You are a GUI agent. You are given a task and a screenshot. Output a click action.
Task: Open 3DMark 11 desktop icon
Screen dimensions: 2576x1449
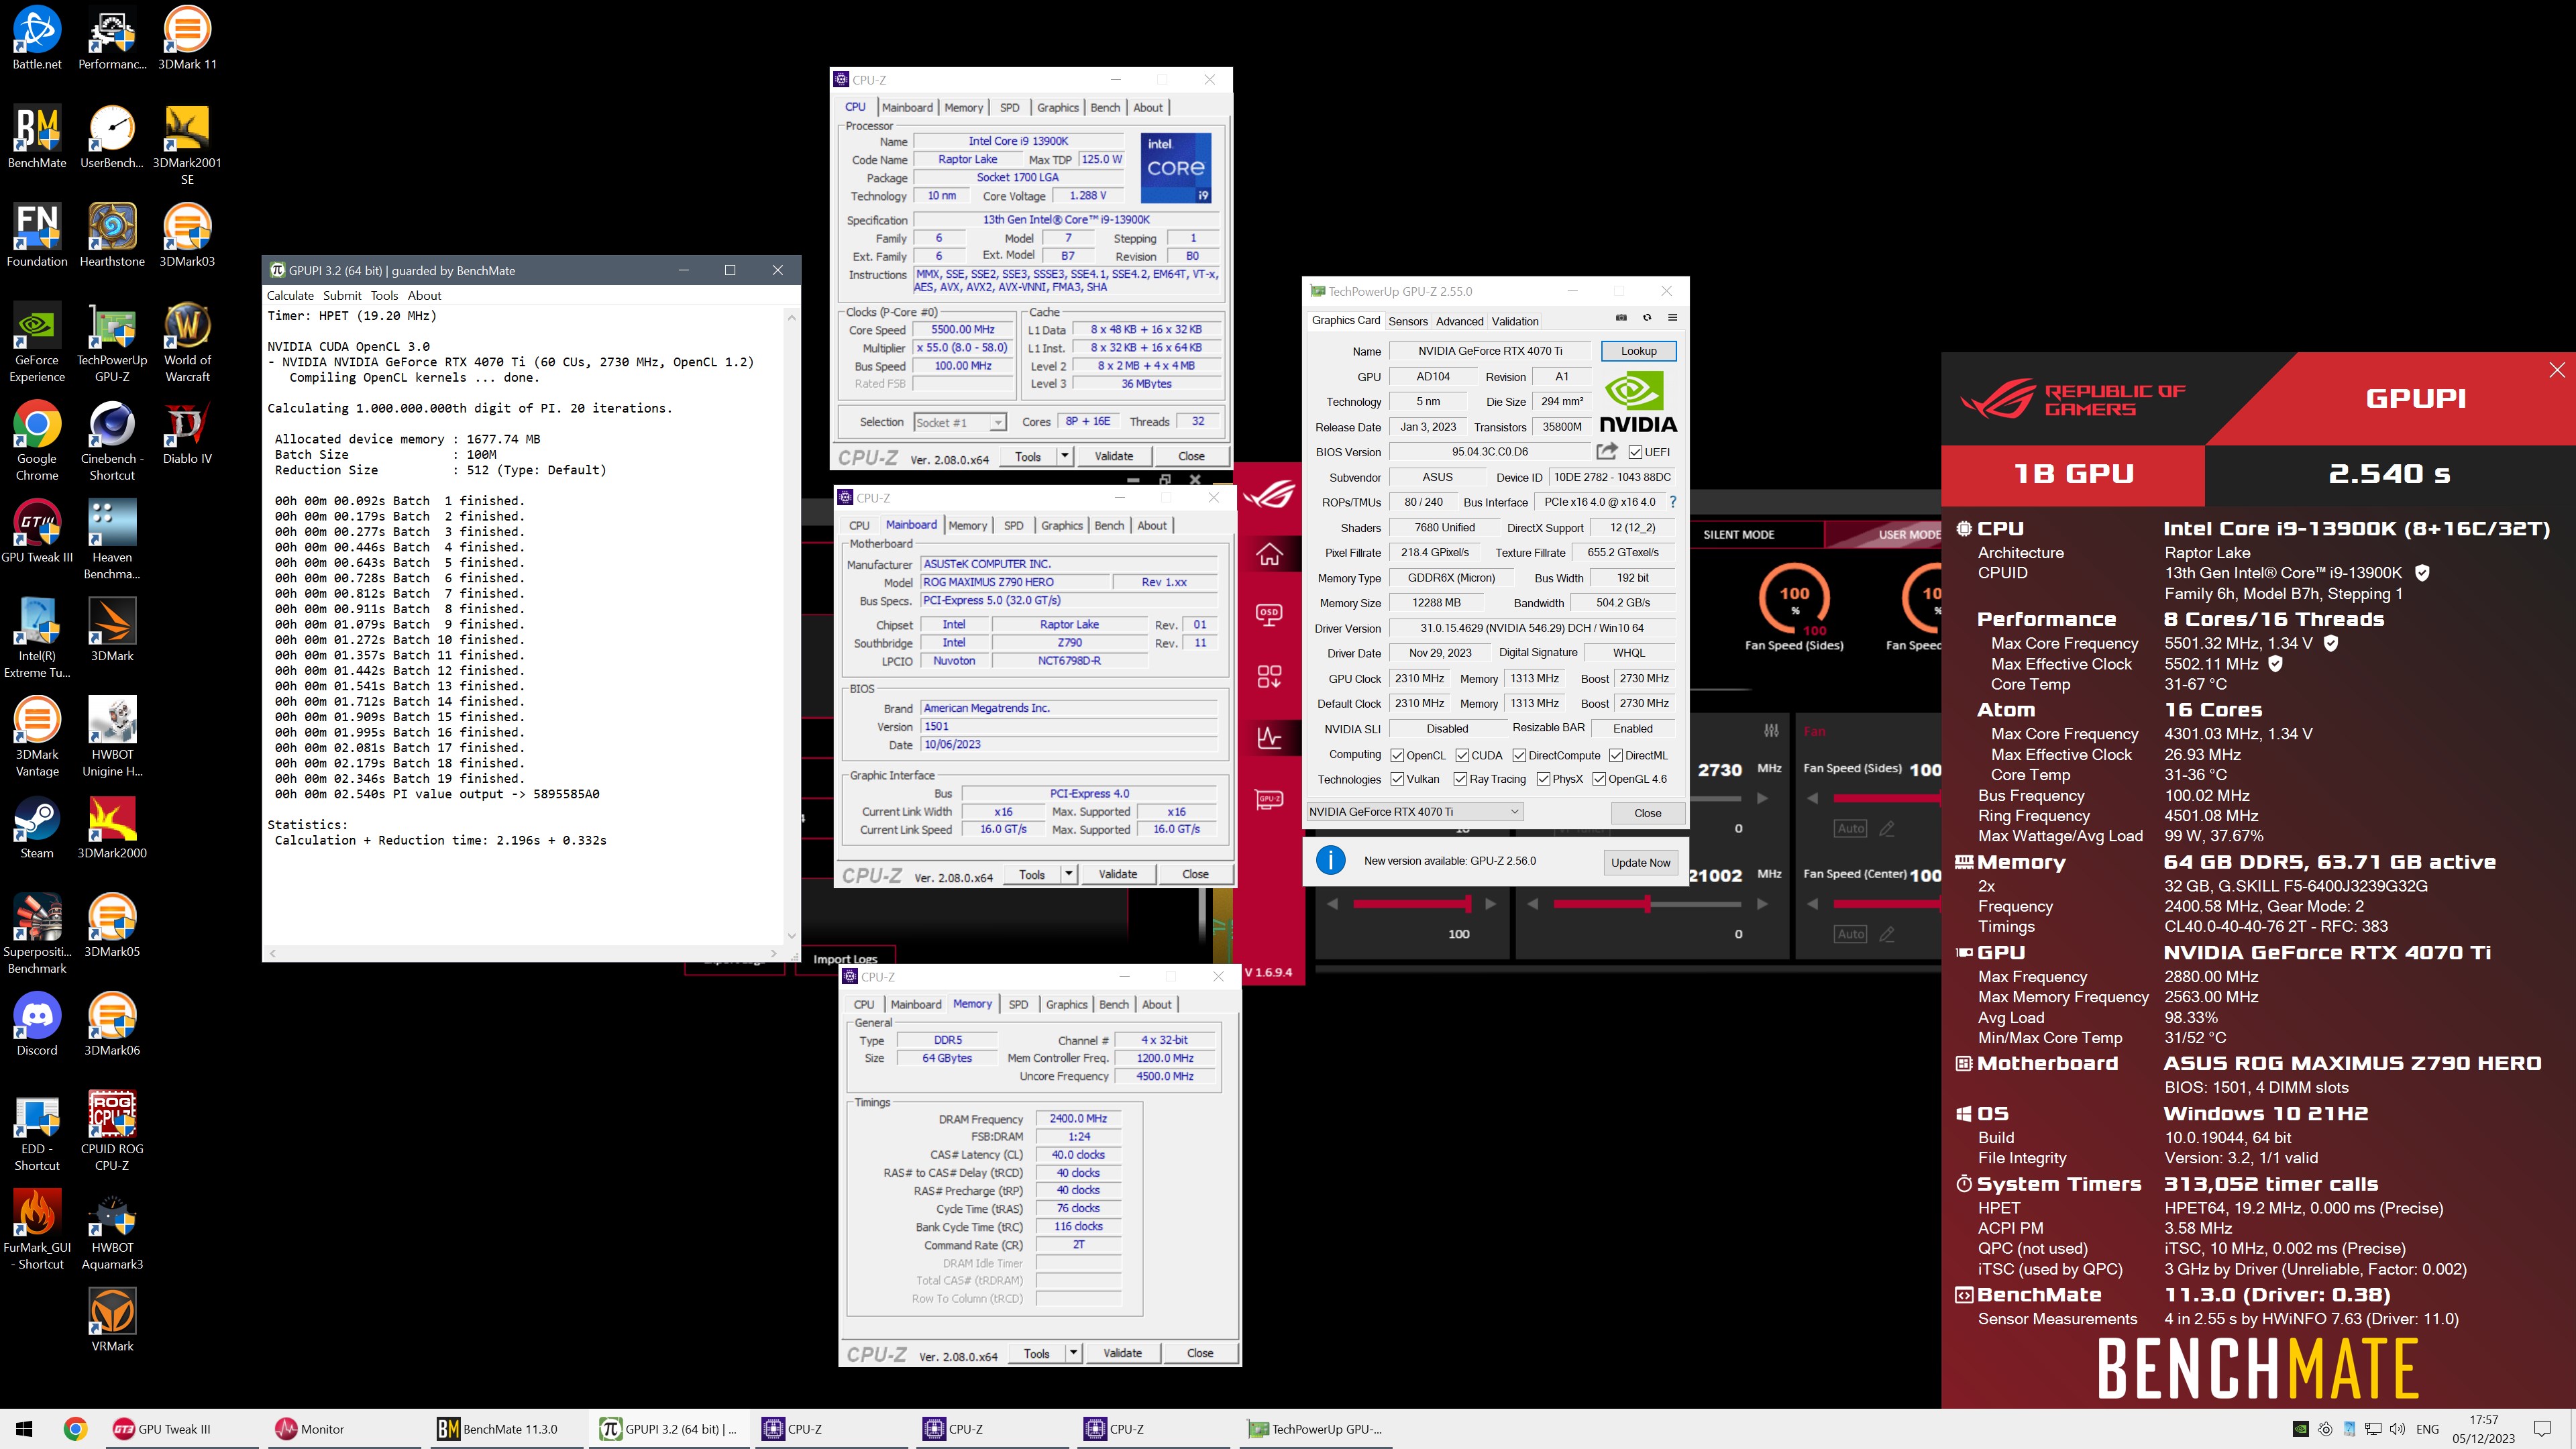pyautogui.click(x=187, y=38)
